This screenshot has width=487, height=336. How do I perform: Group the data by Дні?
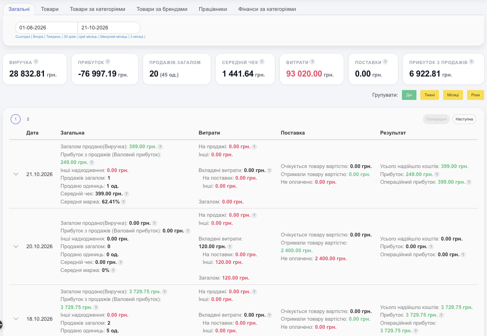tap(409, 95)
